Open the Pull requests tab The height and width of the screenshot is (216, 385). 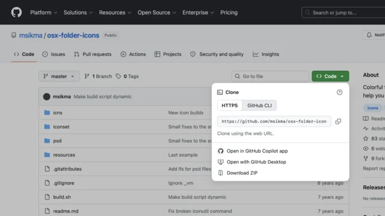pos(93,54)
